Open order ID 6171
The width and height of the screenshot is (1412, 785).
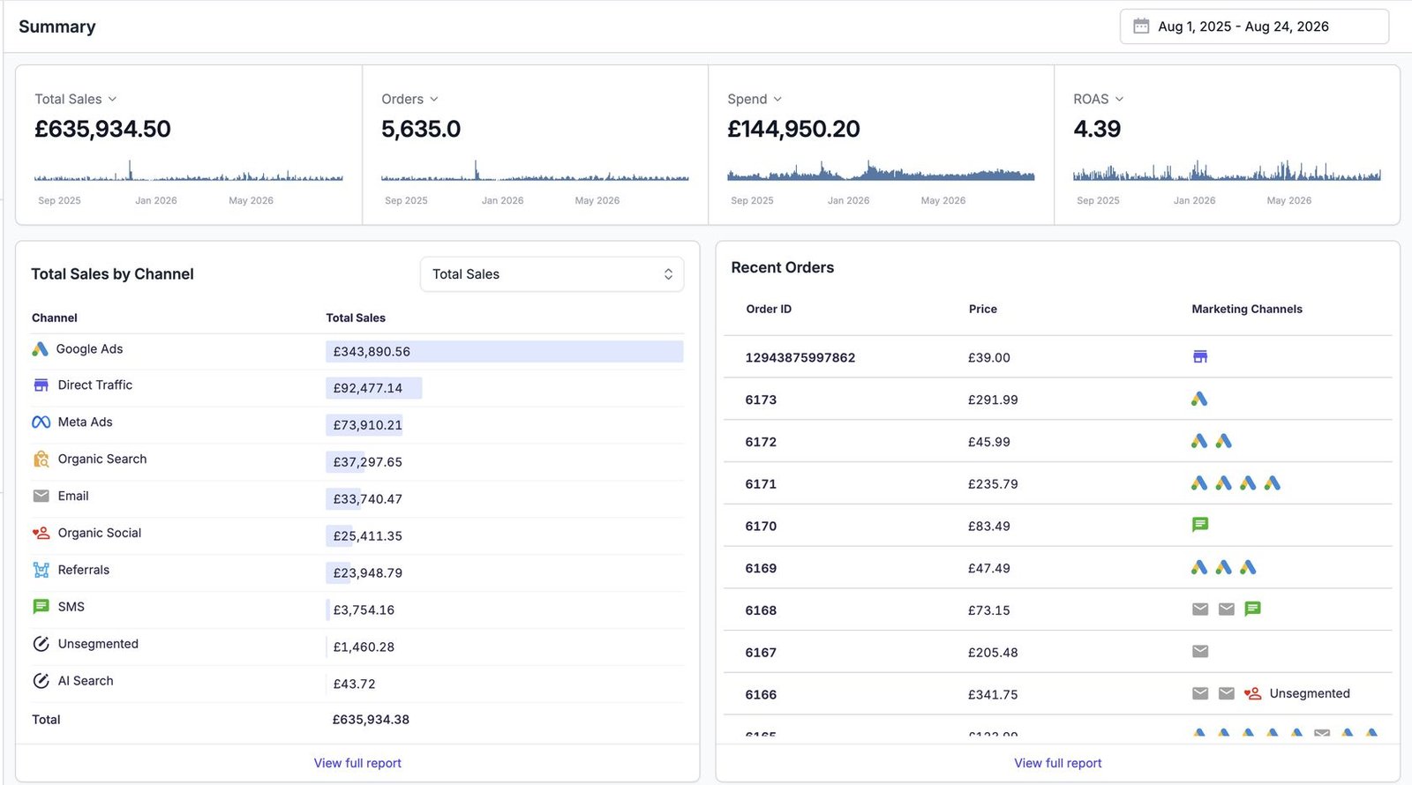click(x=761, y=484)
